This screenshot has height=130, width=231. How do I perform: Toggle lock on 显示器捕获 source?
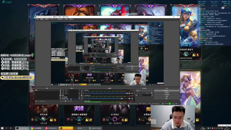click(x=81, y=97)
